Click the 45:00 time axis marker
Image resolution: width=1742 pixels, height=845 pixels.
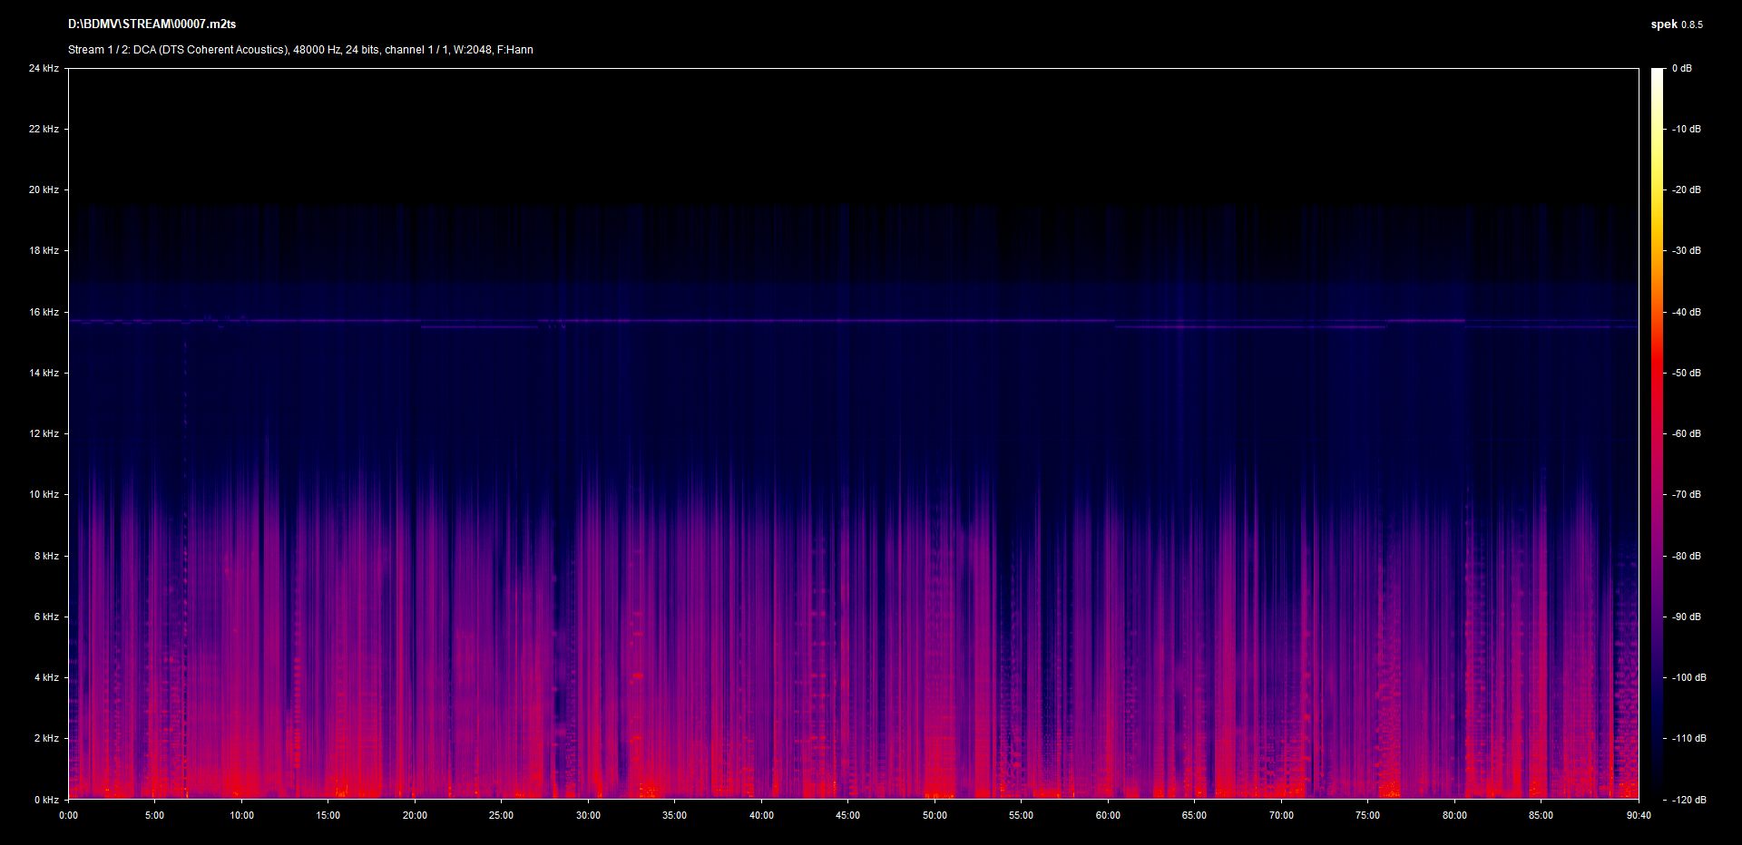click(x=847, y=815)
